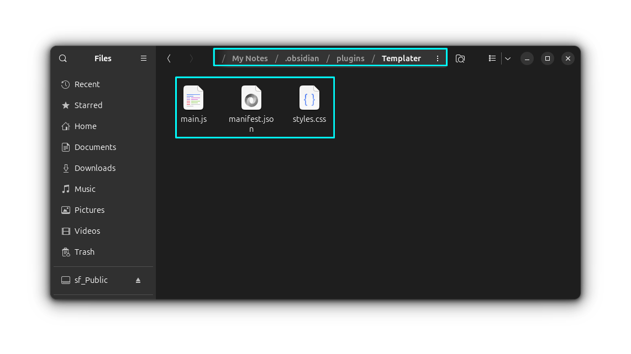631x354 pixels.
Task: Open the hamburger main menu
Action: click(x=143, y=58)
